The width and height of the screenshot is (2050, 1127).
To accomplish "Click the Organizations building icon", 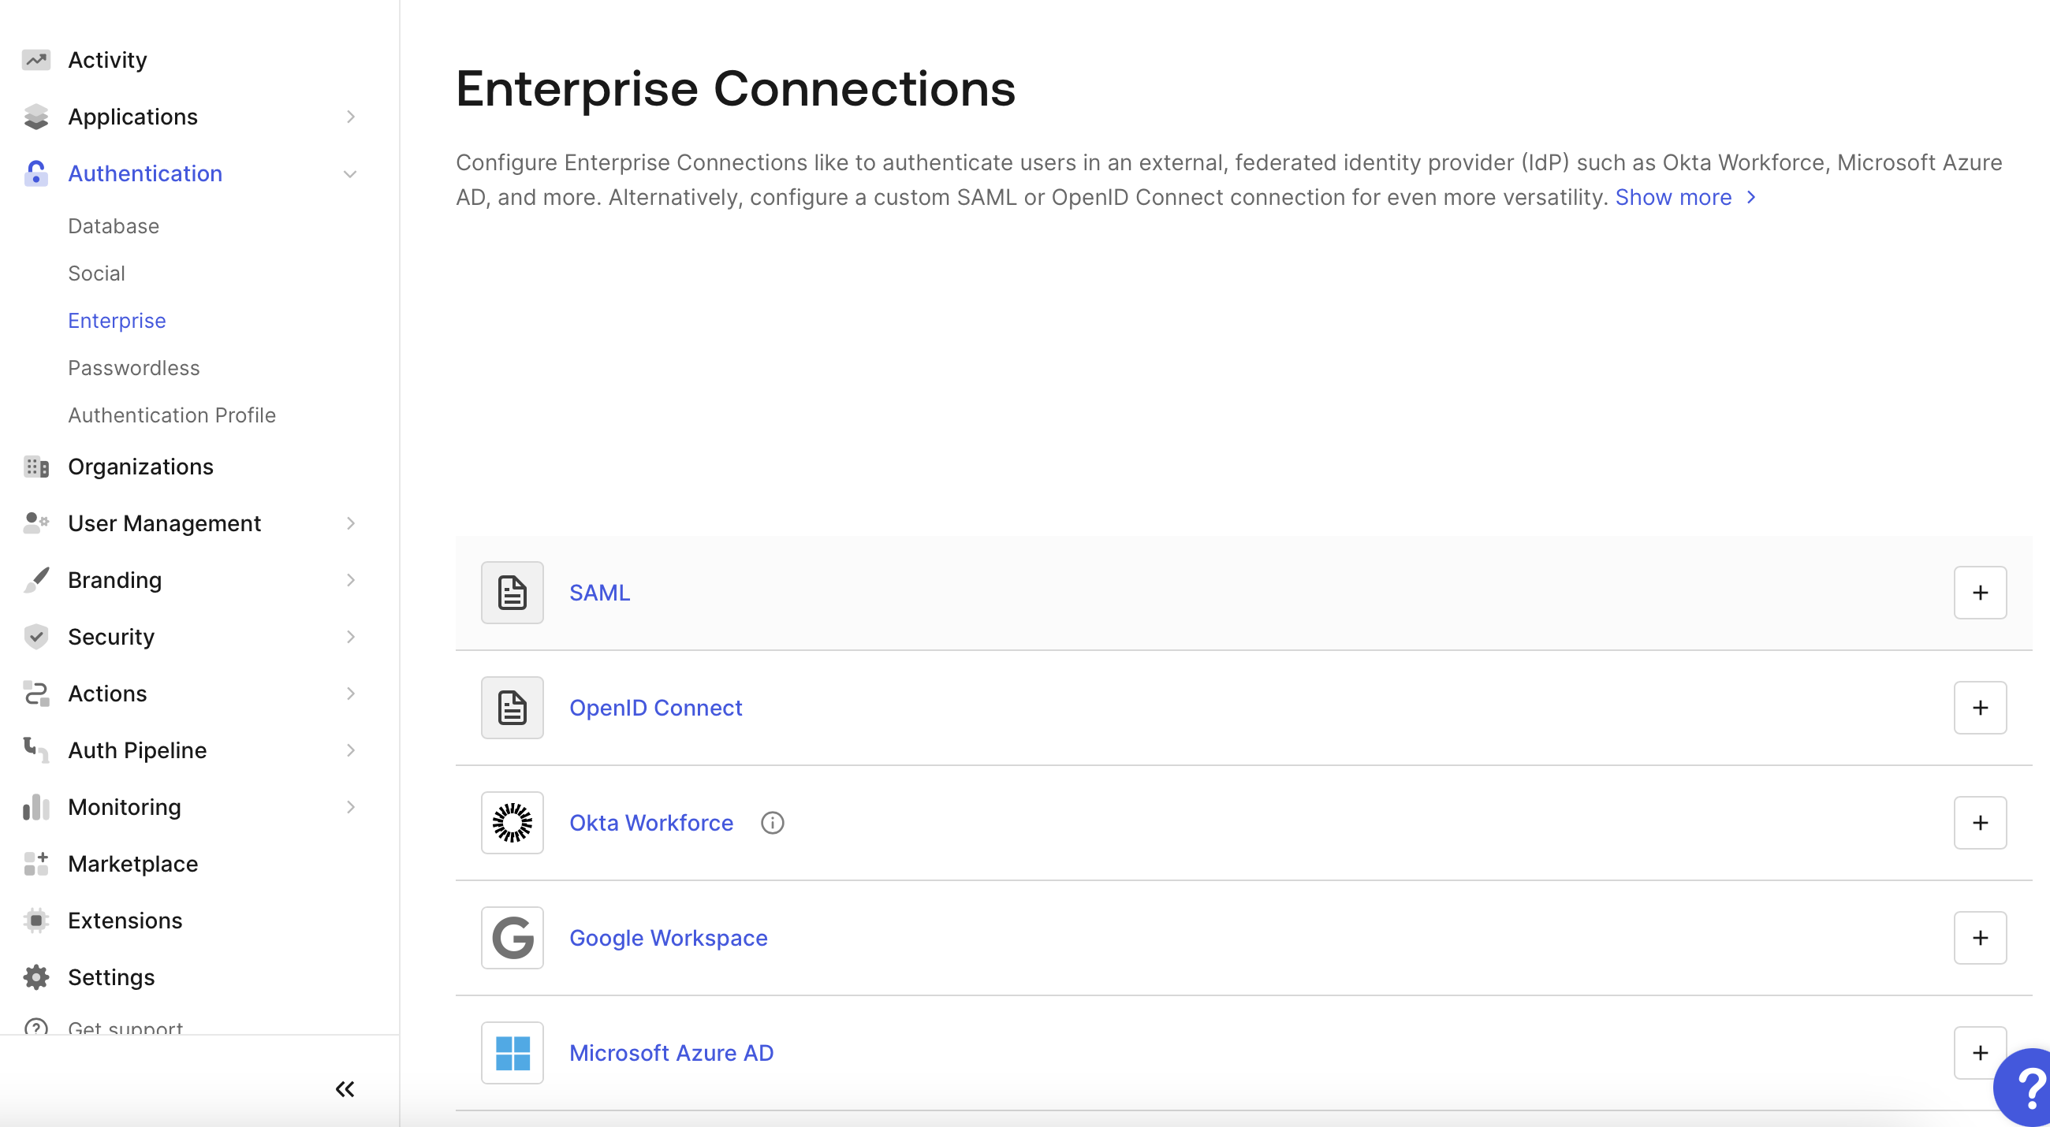I will [x=35, y=467].
